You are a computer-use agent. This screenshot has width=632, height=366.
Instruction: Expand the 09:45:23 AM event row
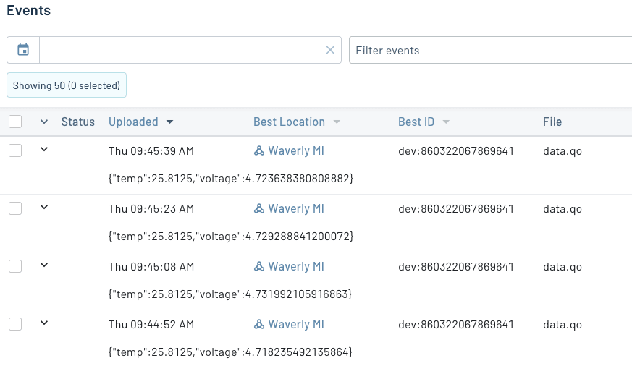point(44,208)
